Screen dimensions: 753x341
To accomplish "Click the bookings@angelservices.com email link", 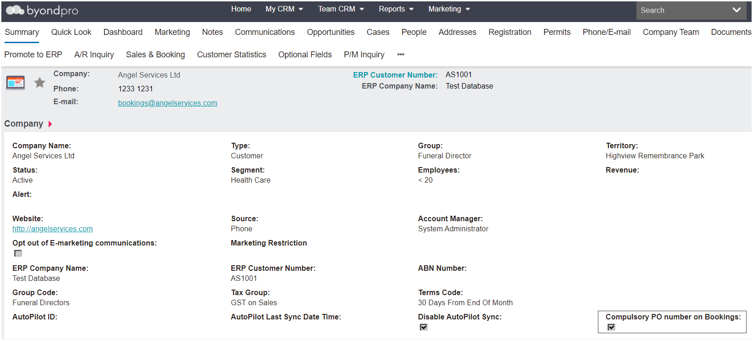I will point(167,103).
